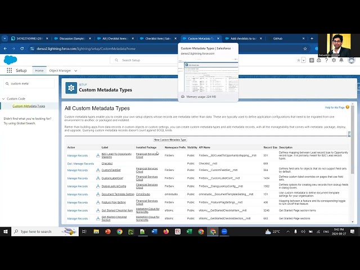Switch to the GitHub browser tab
The height and width of the screenshot is (270, 360).
click(x=286, y=39)
